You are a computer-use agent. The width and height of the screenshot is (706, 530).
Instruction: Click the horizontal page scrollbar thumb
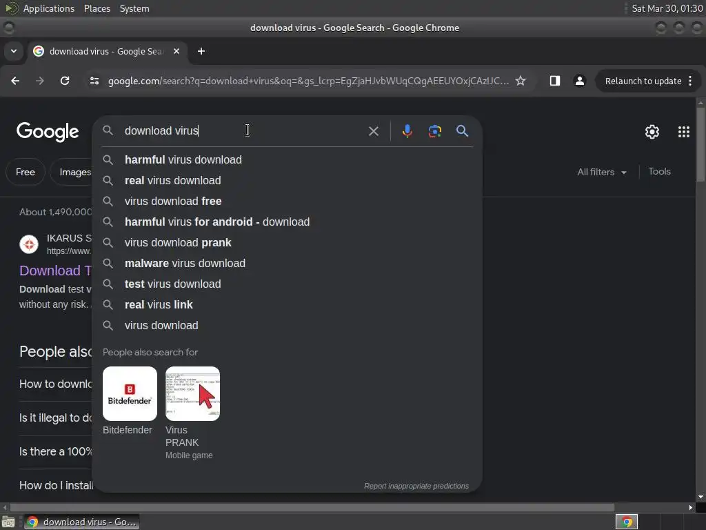(312, 507)
